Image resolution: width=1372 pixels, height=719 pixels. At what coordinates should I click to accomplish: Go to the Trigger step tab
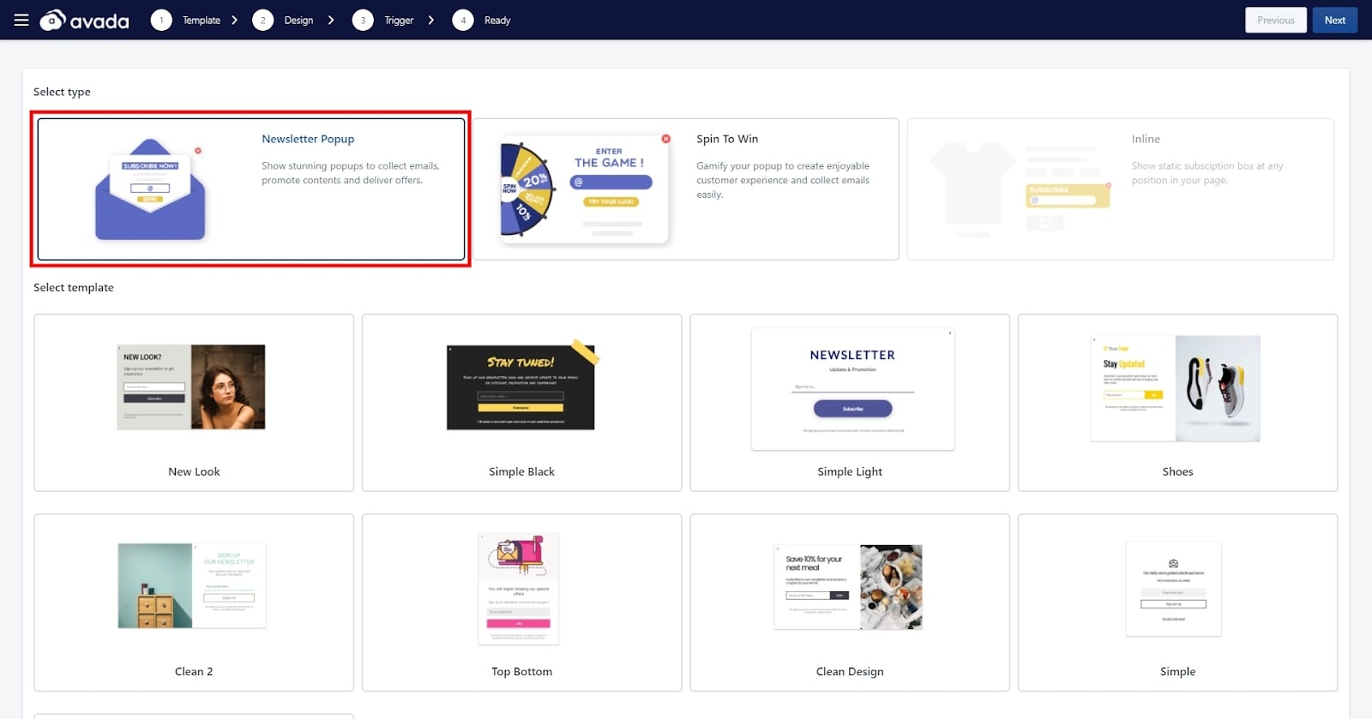point(399,20)
